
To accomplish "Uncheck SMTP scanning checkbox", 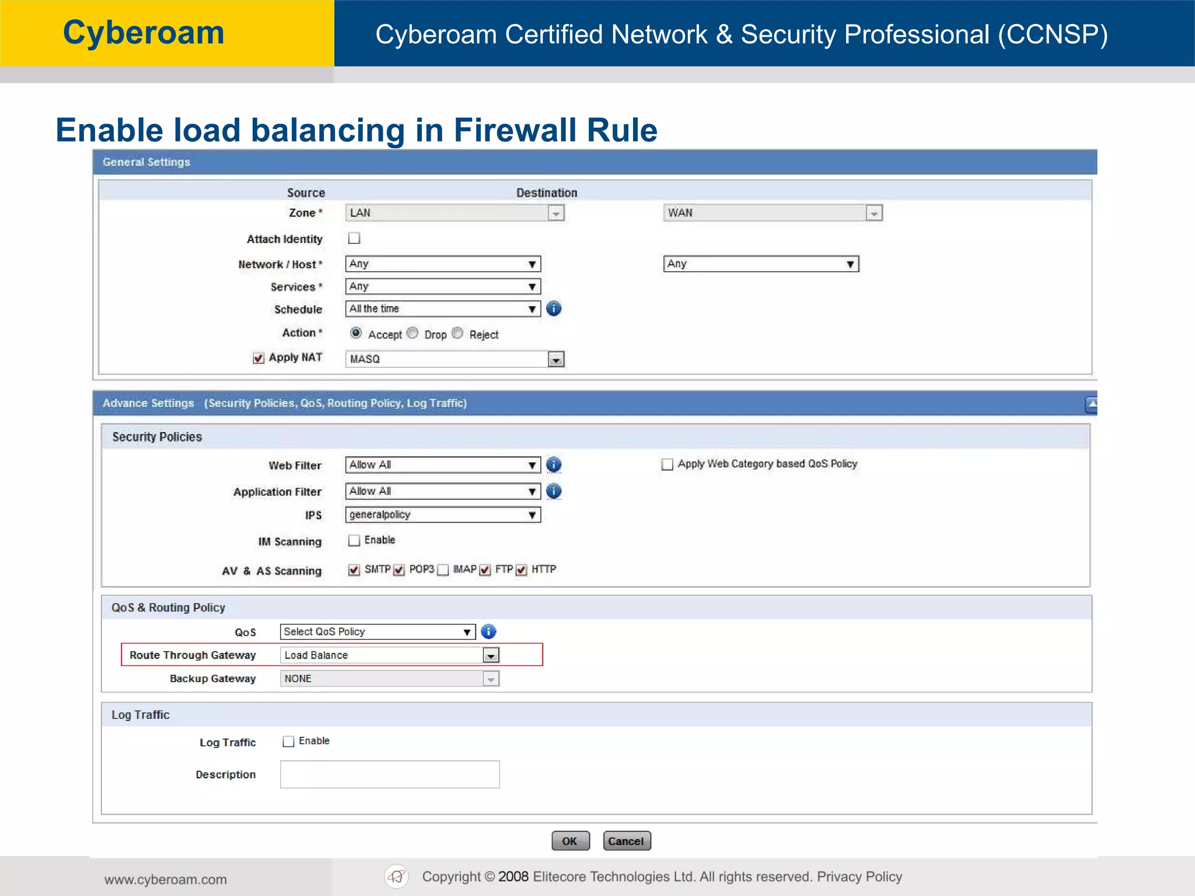I will click(x=354, y=570).
